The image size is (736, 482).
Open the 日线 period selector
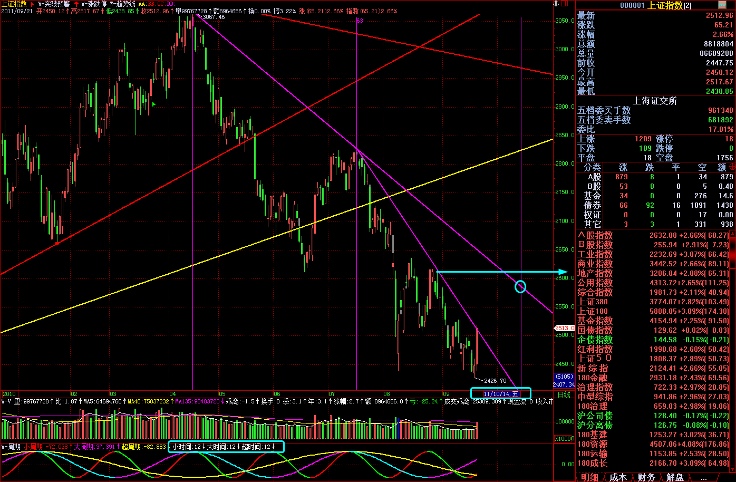(564, 394)
